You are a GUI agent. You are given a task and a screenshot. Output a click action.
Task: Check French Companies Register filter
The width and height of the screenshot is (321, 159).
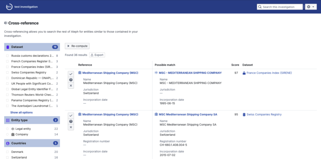[7, 61]
